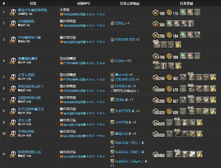Click the green crystal icon labeled 150 in row 2
The width and height of the screenshot is (221, 168).
click(170, 24)
